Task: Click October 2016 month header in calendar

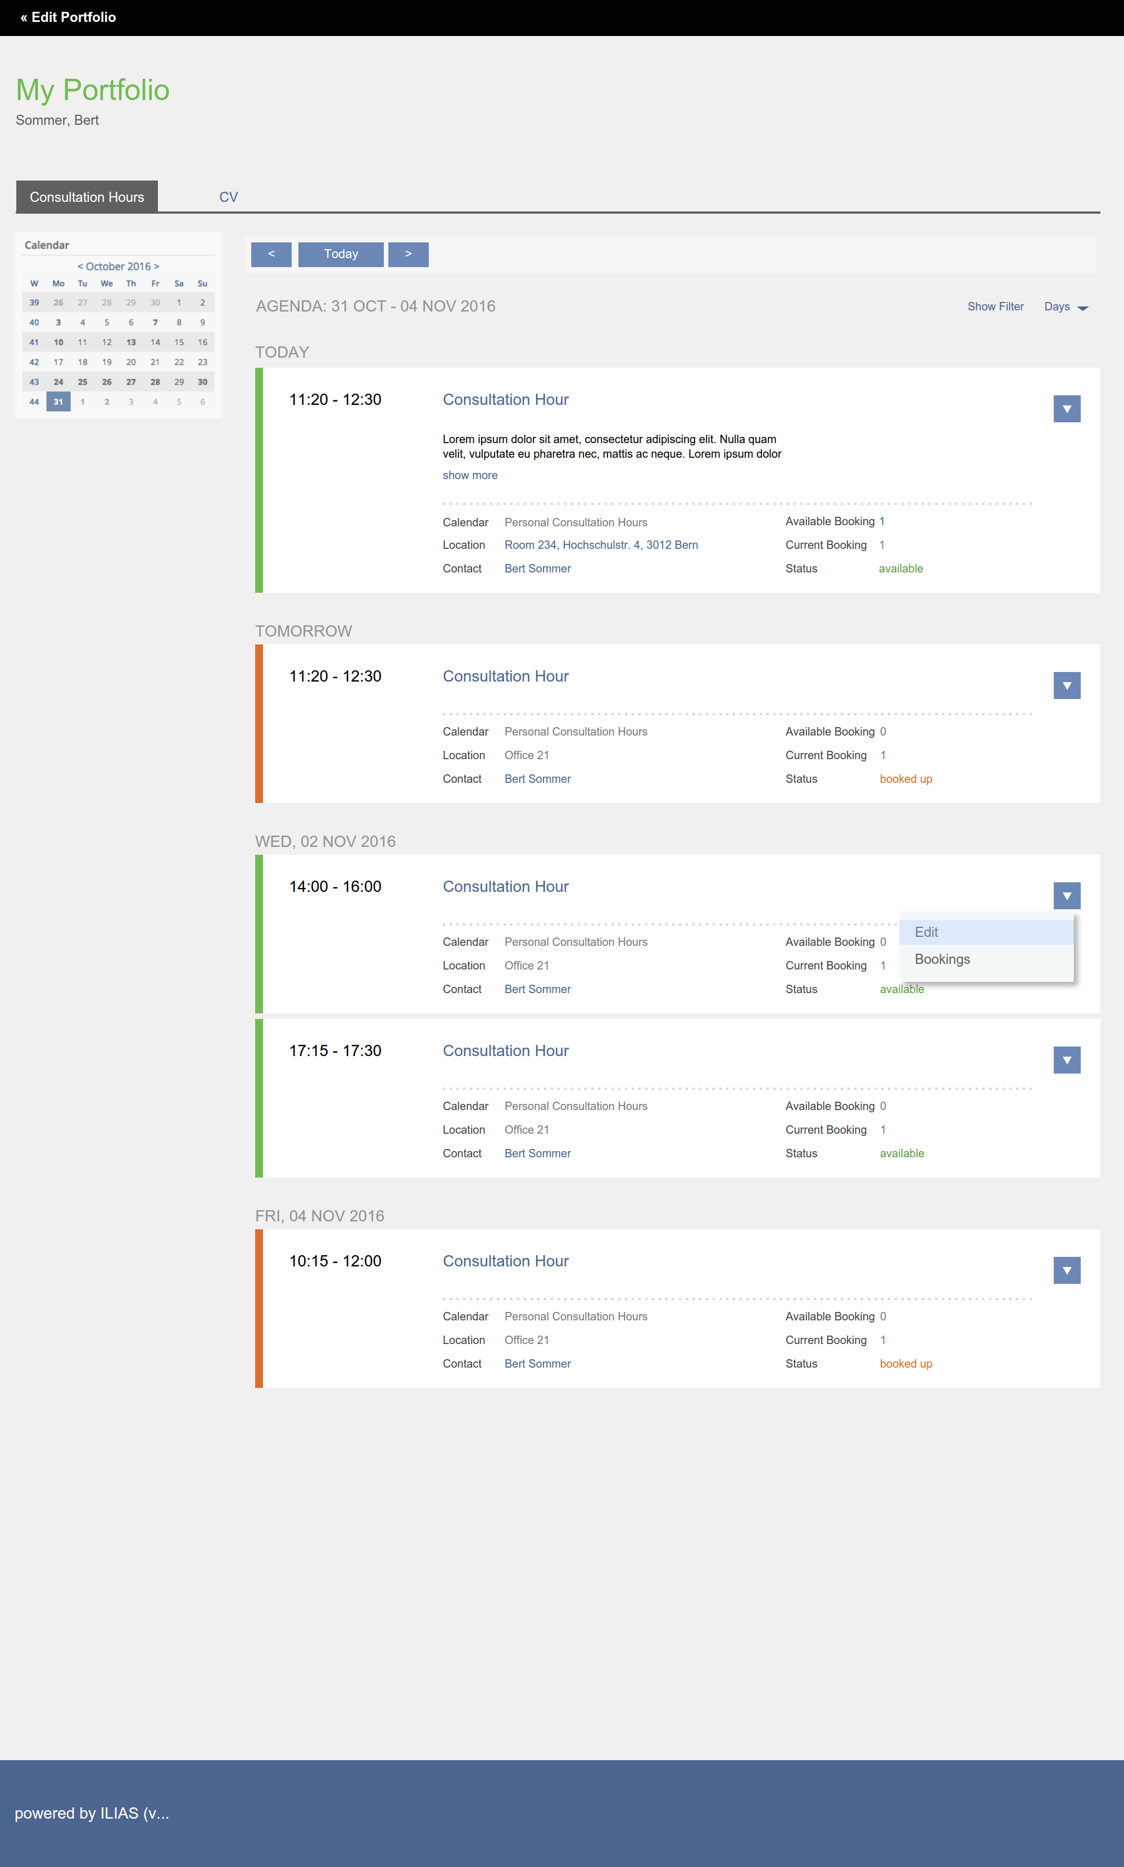Action: pyautogui.click(x=118, y=267)
